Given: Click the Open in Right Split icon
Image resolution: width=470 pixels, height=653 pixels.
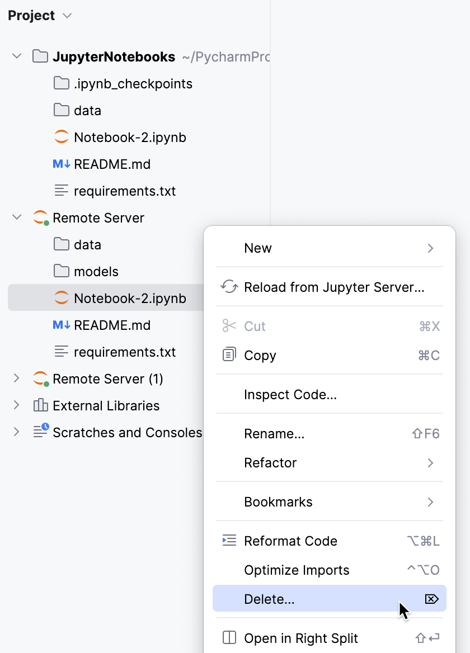Looking at the screenshot, I should click(x=228, y=638).
